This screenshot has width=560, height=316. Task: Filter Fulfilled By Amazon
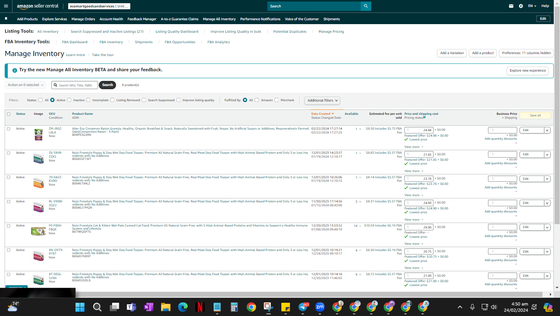257,100
